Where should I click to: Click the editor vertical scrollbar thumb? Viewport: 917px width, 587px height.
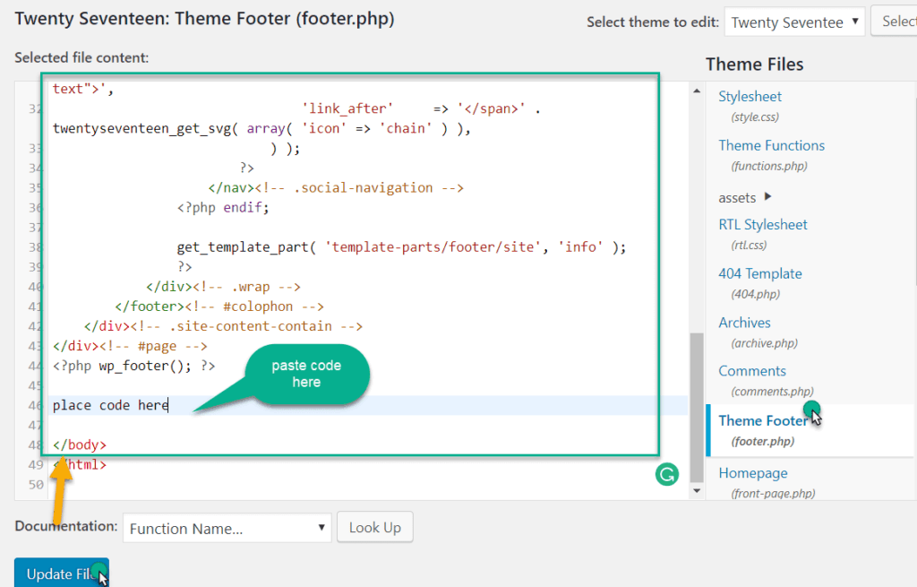click(697, 407)
